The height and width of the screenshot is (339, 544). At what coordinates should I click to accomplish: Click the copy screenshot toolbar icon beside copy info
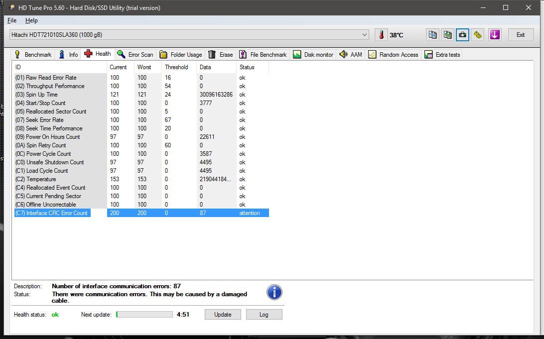pos(447,35)
